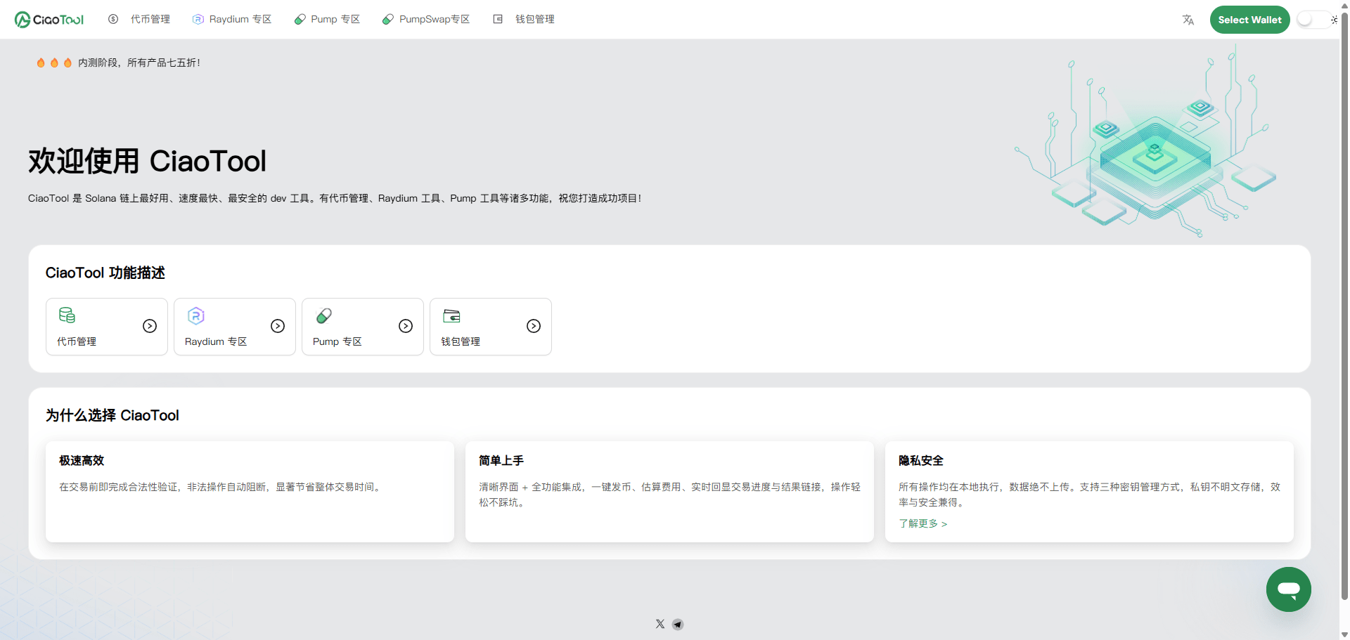Click the Raydium 专区 card logo icon
1350x640 pixels.
196,316
